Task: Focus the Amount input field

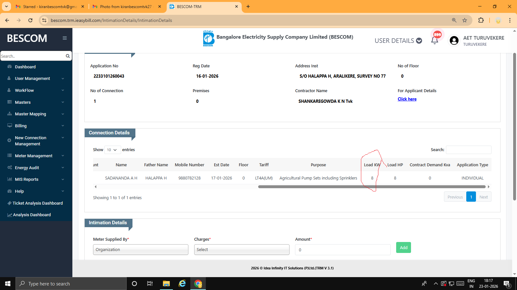Action: click(x=343, y=250)
